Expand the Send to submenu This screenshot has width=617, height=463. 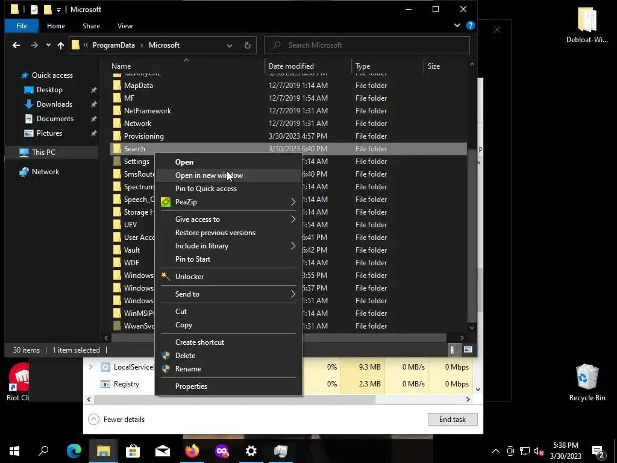click(x=228, y=294)
